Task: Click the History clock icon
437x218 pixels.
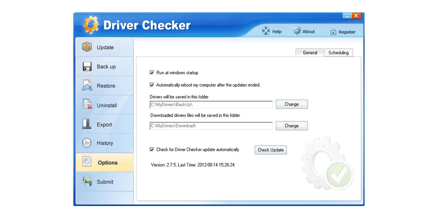Action: click(x=87, y=143)
